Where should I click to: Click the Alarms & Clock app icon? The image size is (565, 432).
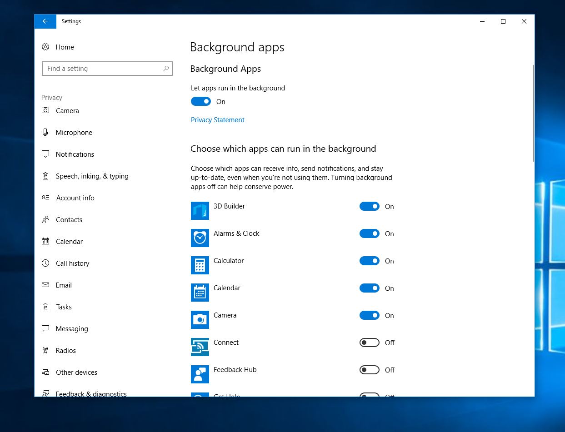coord(200,238)
